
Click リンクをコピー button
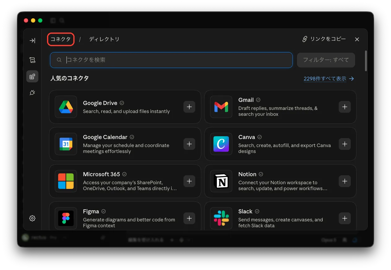[x=324, y=39]
